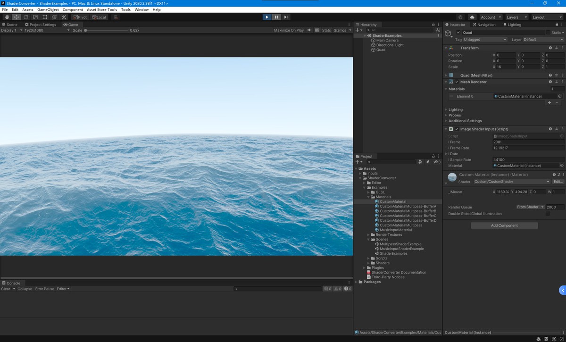Select the Hand tool in the toolbar
Viewport: 566px width, 342px height.
coord(7,17)
